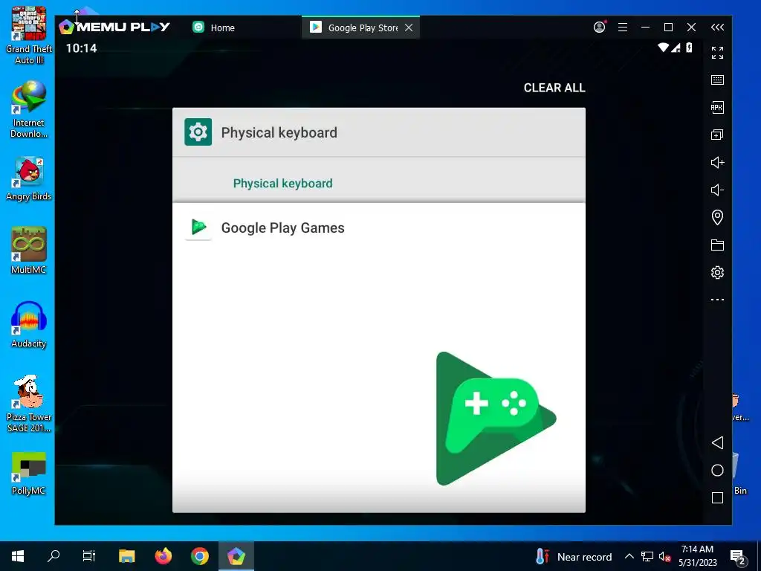Tap the Android home circle button
This screenshot has width=761, height=571.
717,470
